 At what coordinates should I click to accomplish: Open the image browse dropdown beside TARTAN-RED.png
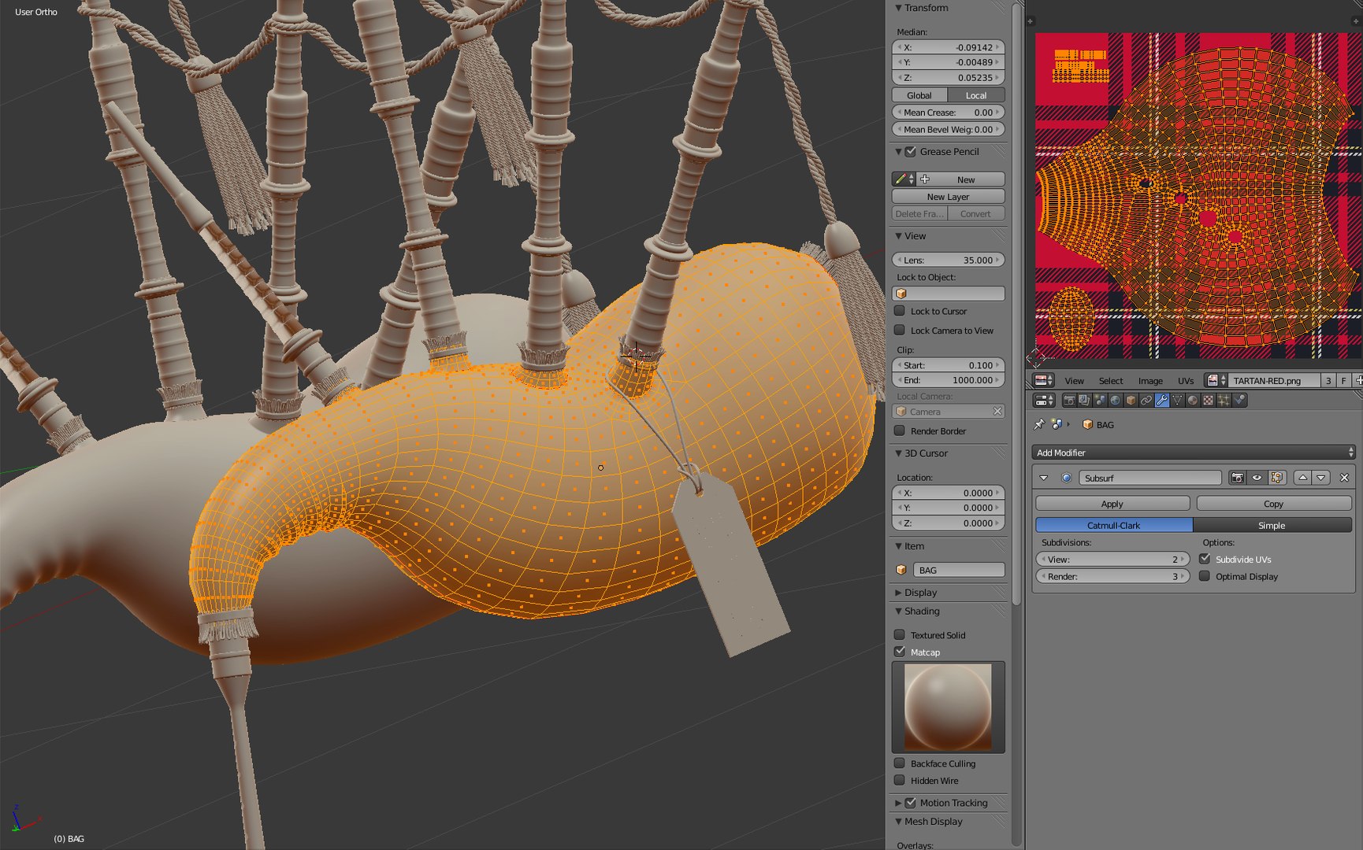pos(1216,380)
